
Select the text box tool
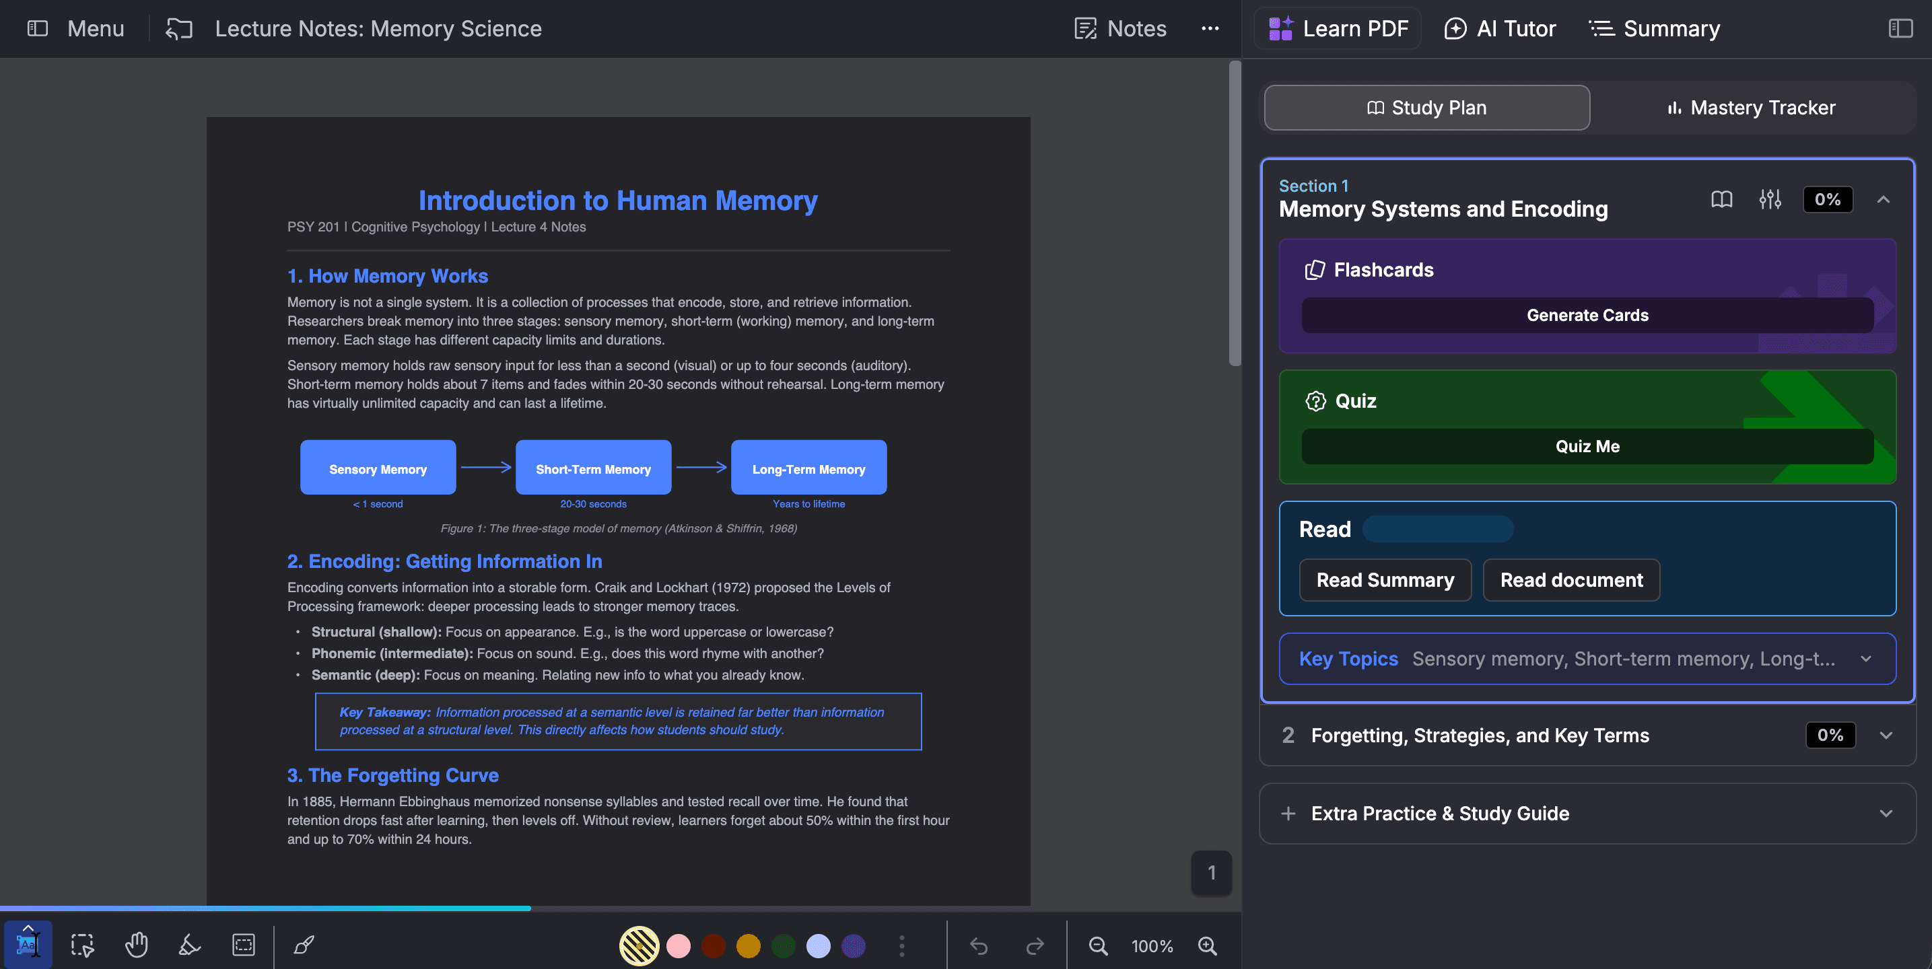(x=244, y=945)
